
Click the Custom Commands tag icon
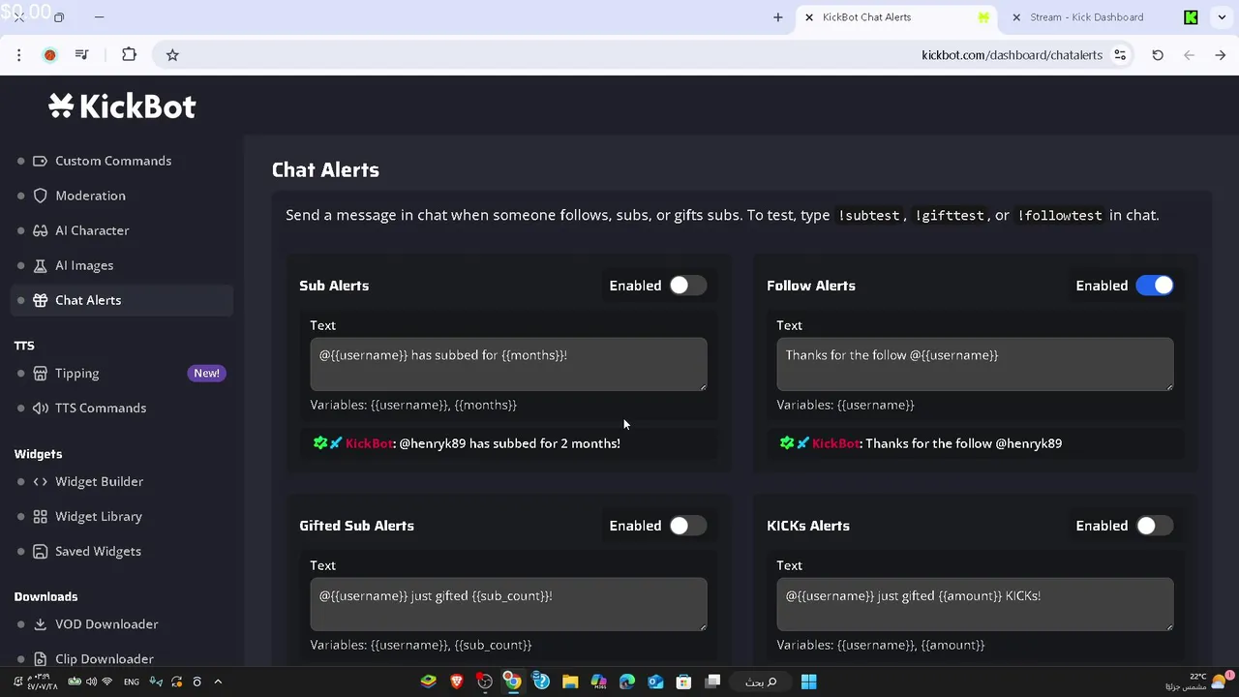(x=40, y=161)
